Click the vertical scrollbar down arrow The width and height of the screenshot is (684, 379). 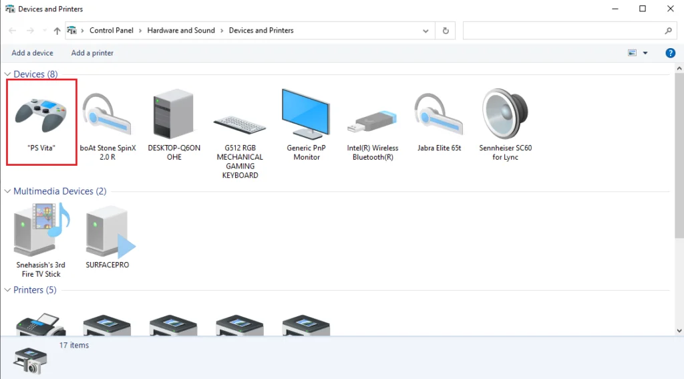(x=679, y=330)
